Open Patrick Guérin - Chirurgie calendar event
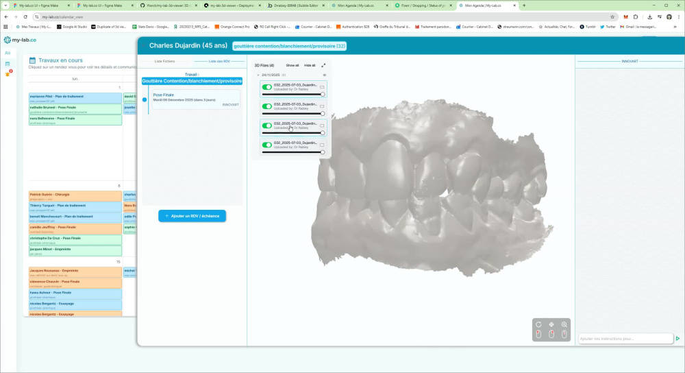685x373 pixels. click(x=75, y=196)
